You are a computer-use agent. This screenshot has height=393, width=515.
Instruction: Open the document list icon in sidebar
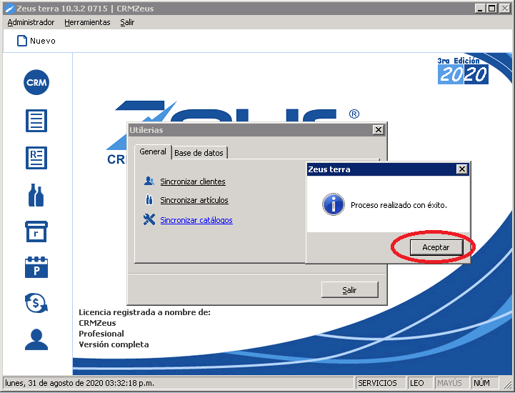(36, 121)
